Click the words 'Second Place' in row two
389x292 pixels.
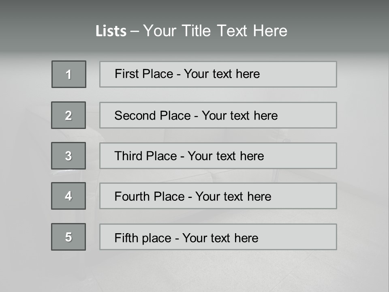pos(152,116)
